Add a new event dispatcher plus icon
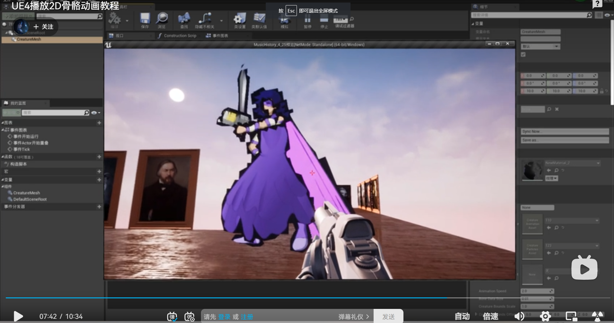Viewport: 614px width, 323px height. click(x=99, y=207)
